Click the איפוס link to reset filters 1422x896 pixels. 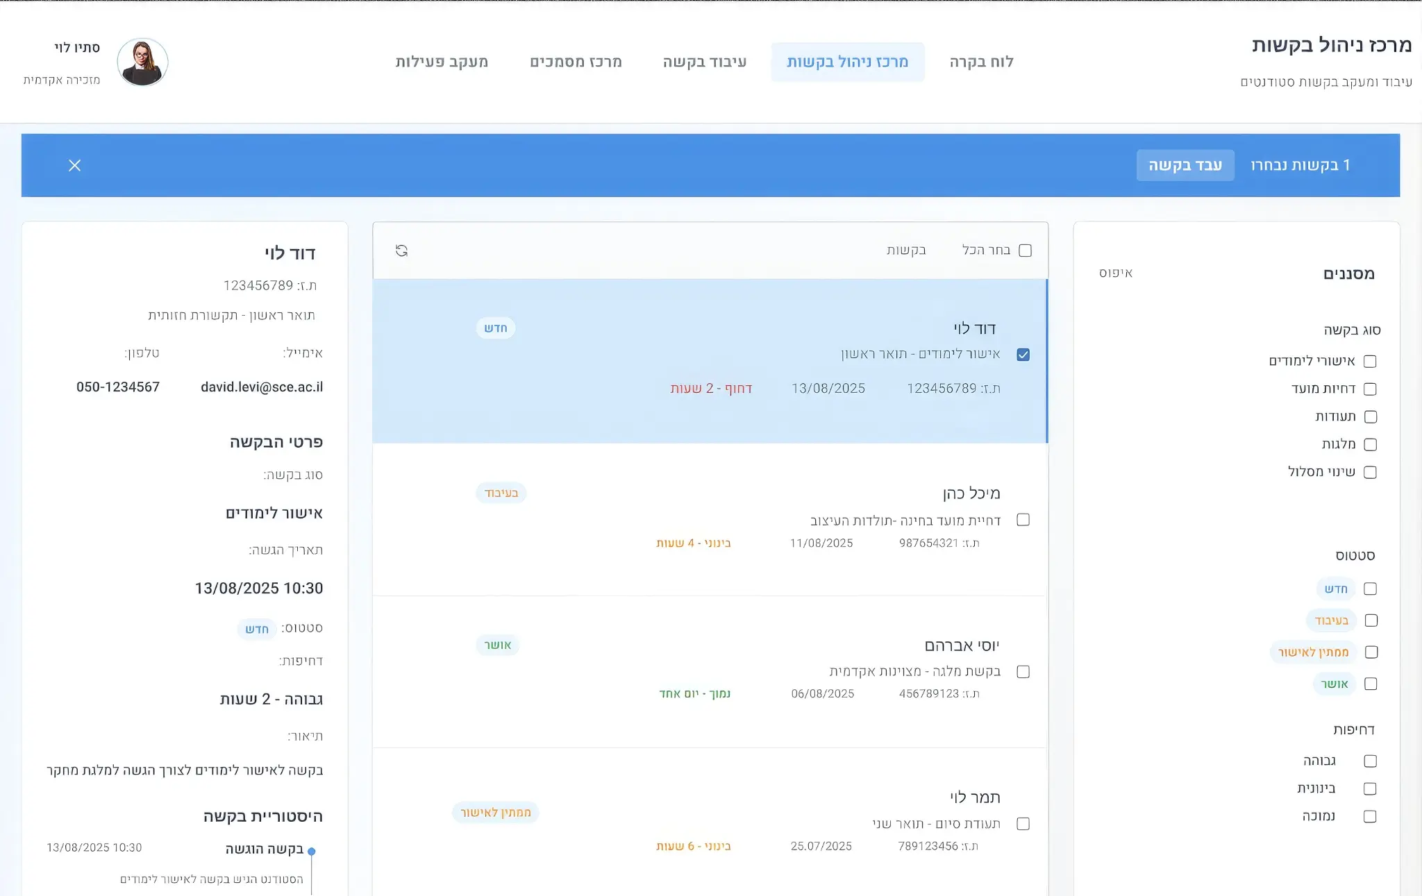point(1116,273)
